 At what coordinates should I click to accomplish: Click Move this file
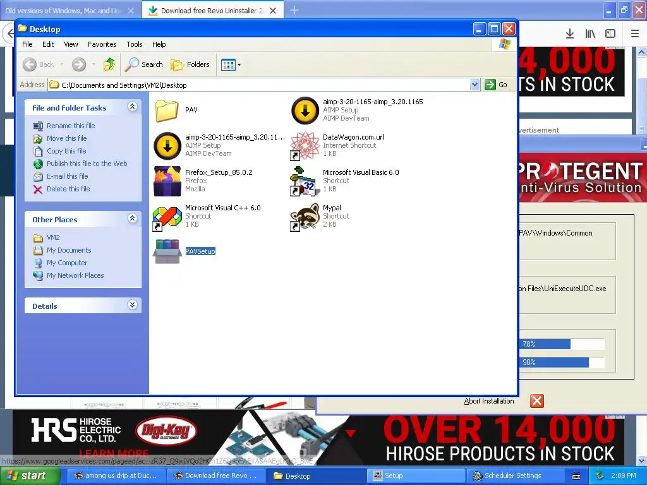[66, 138]
